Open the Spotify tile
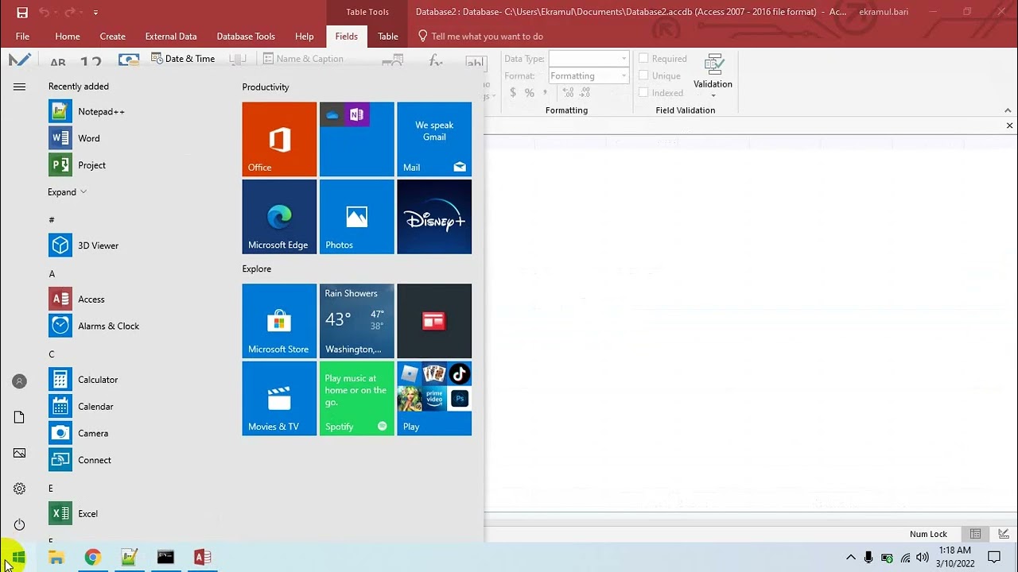 pyautogui.click(x=357, y=399)
